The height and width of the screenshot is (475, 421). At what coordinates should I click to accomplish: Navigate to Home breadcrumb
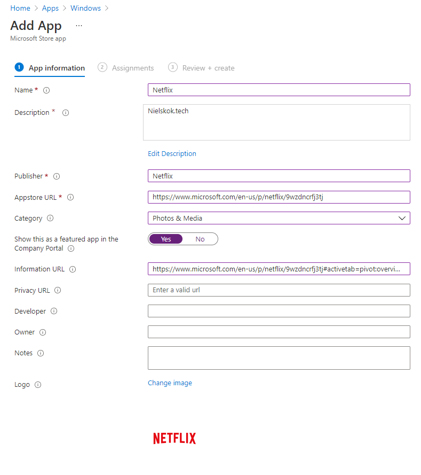click(20, 8)
